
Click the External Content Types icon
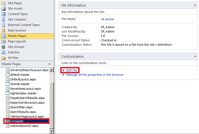pos(4,25)
